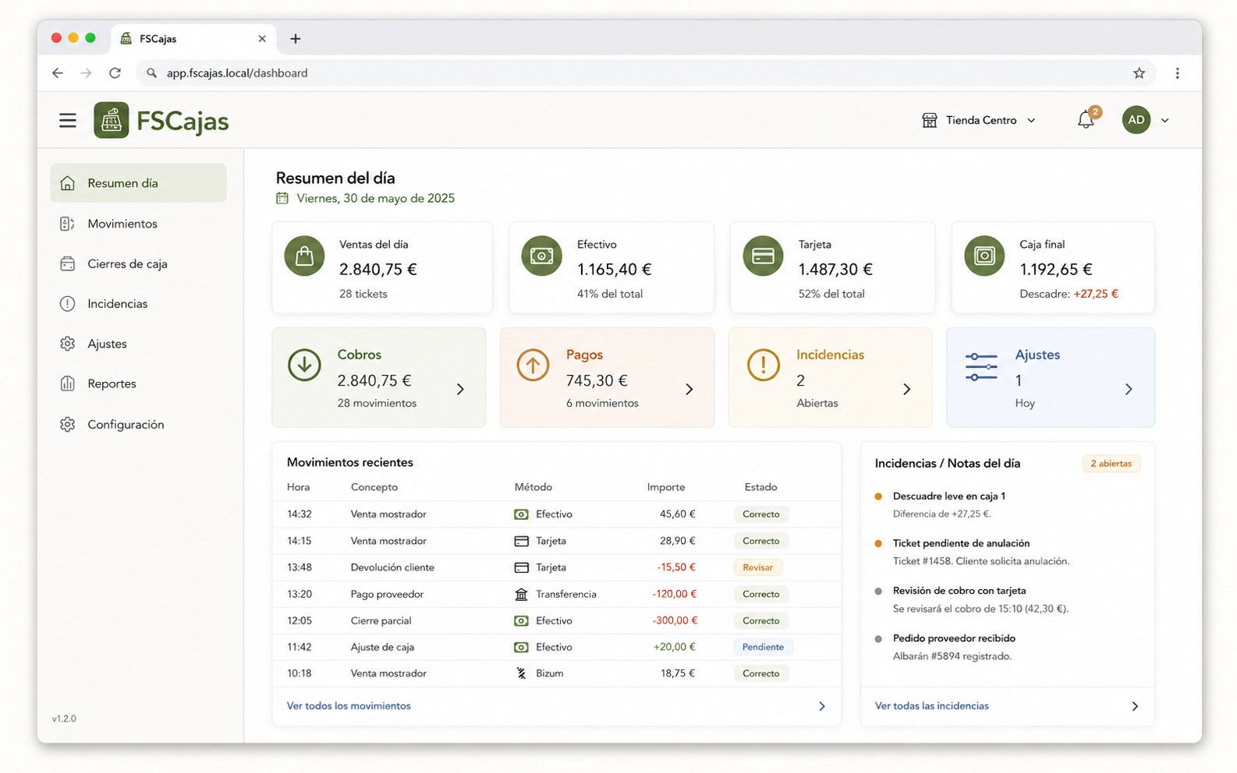Click the FSCajas logo icon
Screen dimensions: 1237x773
tap(112, 120)
